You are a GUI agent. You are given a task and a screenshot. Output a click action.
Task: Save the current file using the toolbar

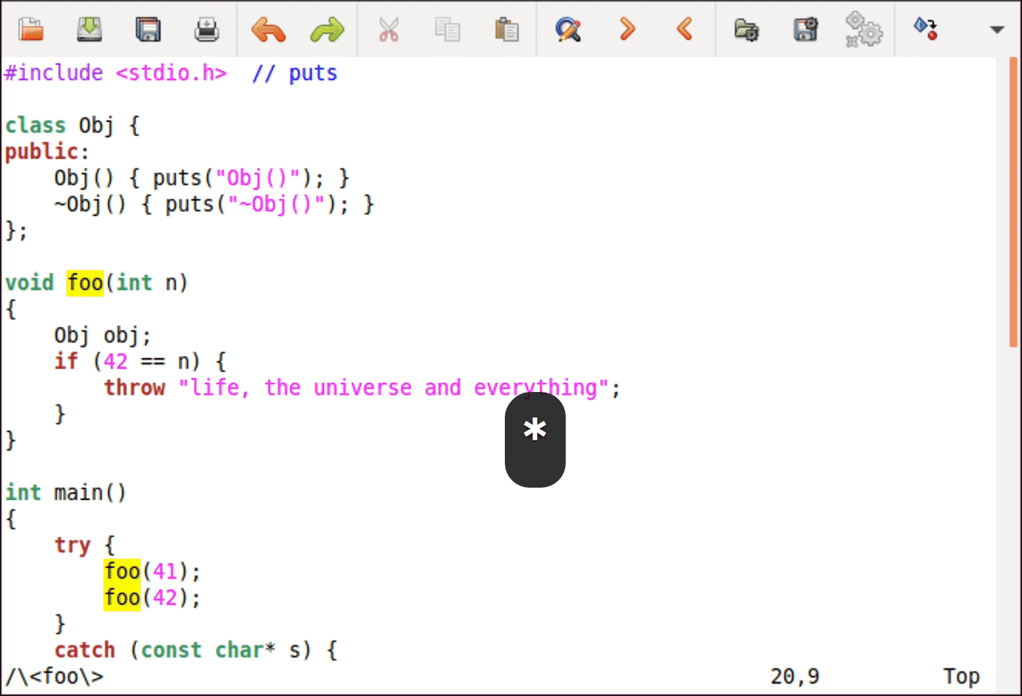[x=90, y=29]
